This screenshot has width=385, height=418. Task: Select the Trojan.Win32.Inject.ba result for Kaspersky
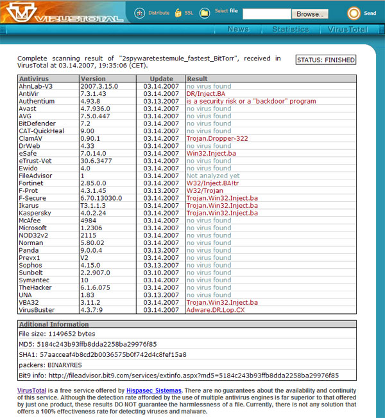pyautogui.click(x=222, y=214)
